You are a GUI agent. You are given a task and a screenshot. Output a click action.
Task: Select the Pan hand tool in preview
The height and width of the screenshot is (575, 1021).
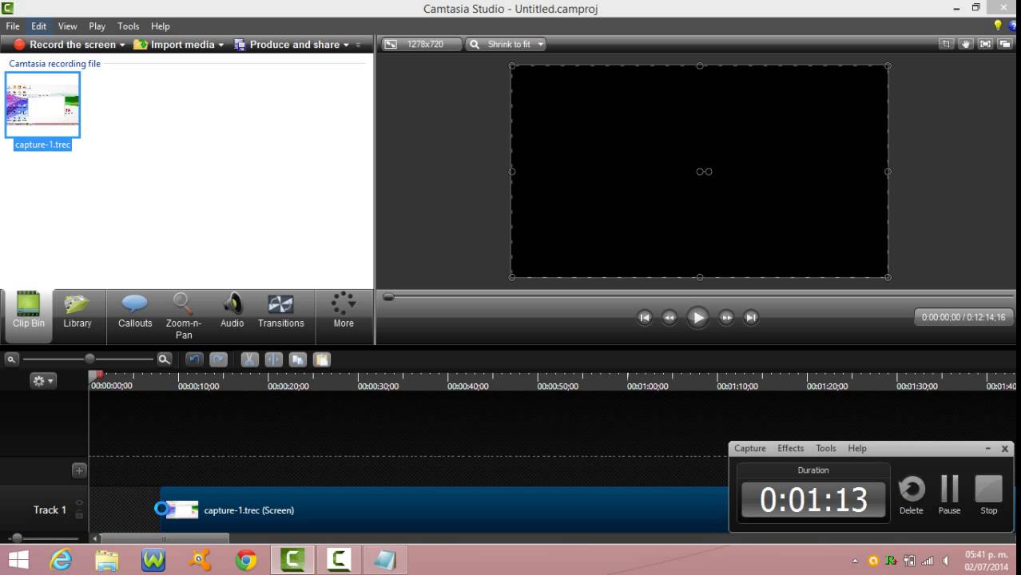click(965, 45)
